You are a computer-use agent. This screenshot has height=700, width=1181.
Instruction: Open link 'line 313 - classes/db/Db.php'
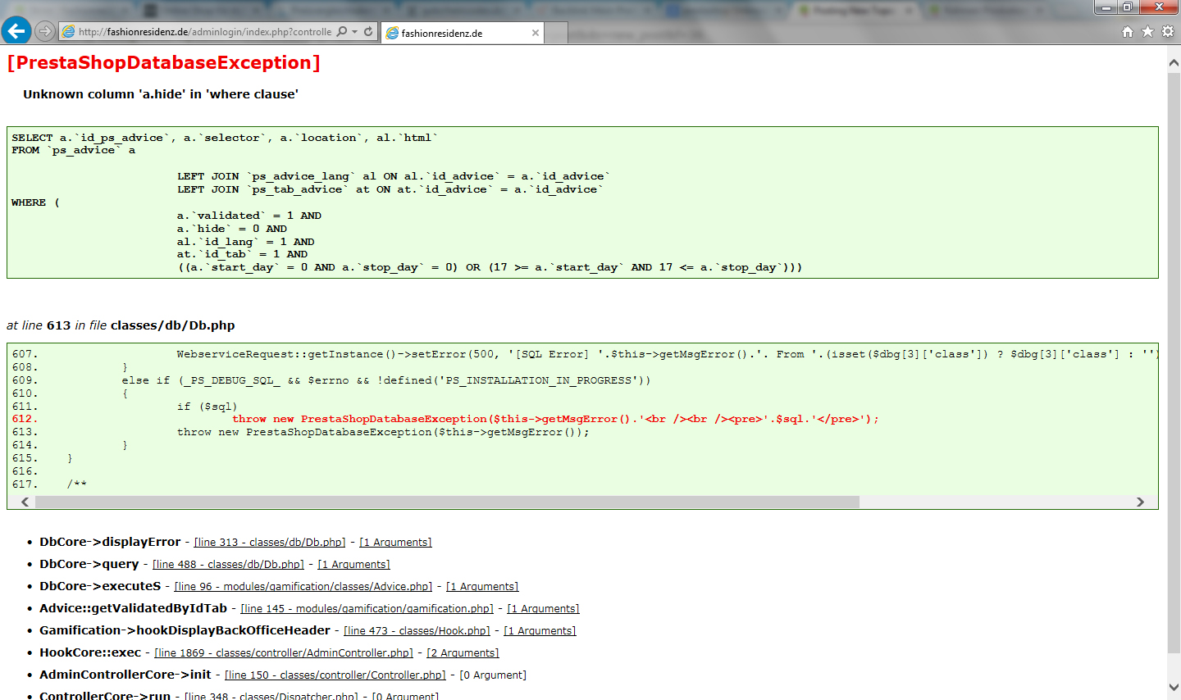270,543
